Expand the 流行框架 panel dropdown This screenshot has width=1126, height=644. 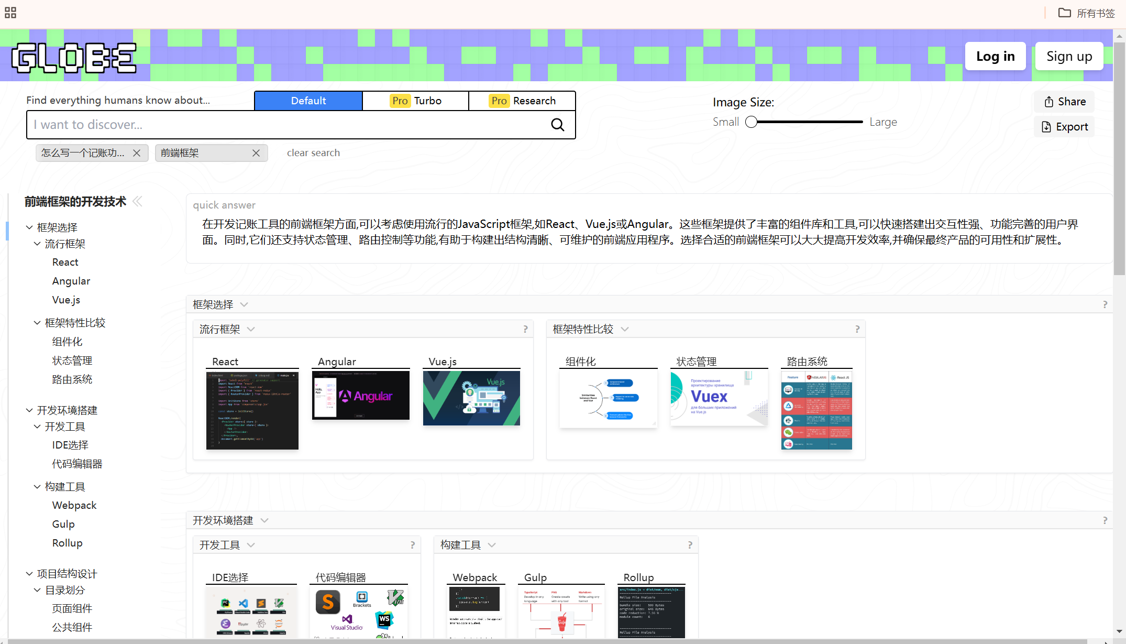(251, 329)
